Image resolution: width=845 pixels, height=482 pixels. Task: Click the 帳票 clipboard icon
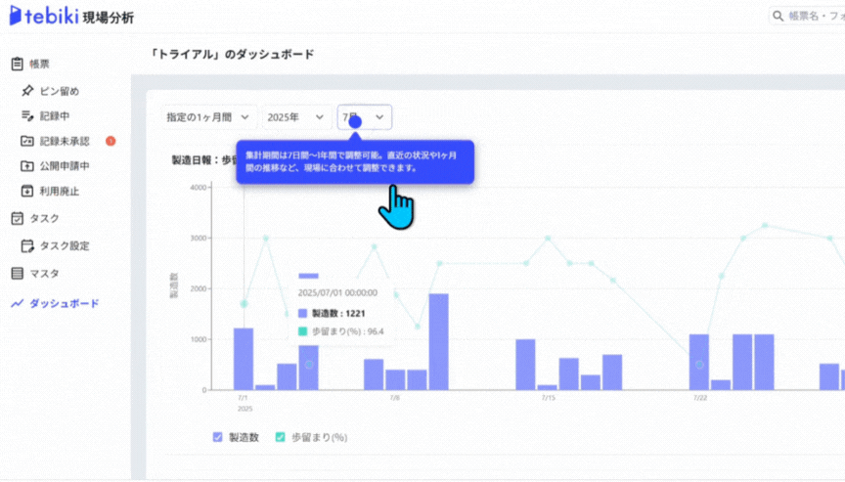(x=17, y=64)
